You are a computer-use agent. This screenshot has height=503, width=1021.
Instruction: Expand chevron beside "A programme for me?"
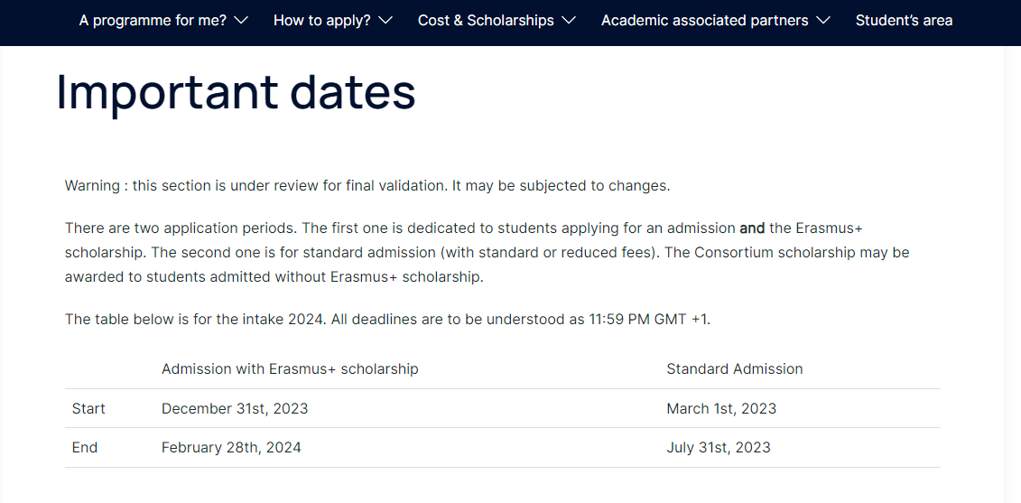[x=240, y=20]
